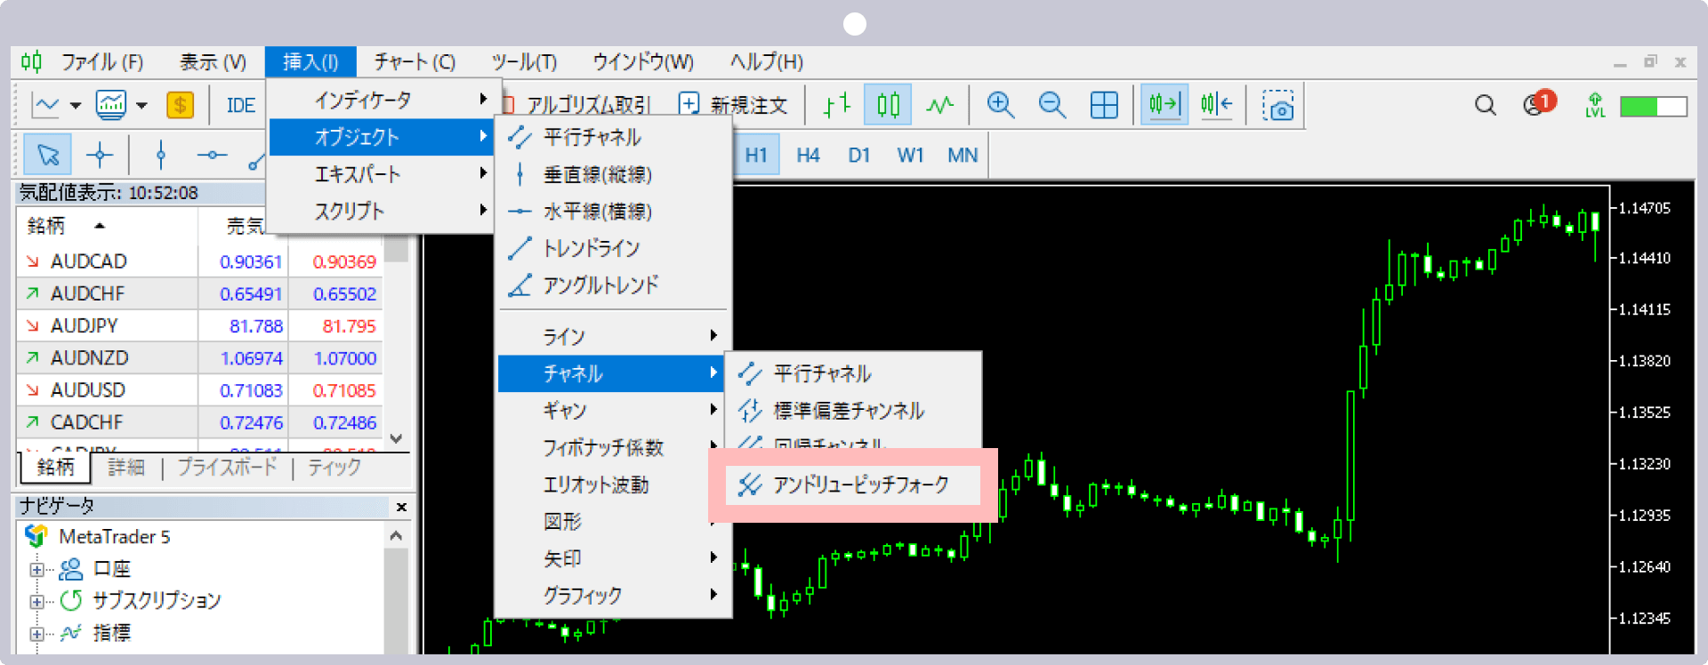The width and height of the screenshot is (1708, 665).
Task: Take a chart screenshot with camera icon
Action: pyautogui.click(x=1278, y=105)
